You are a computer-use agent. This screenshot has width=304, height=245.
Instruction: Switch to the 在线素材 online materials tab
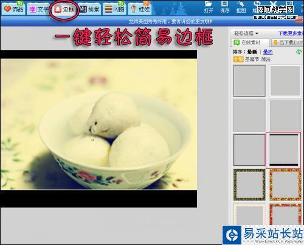coord(251,43)
